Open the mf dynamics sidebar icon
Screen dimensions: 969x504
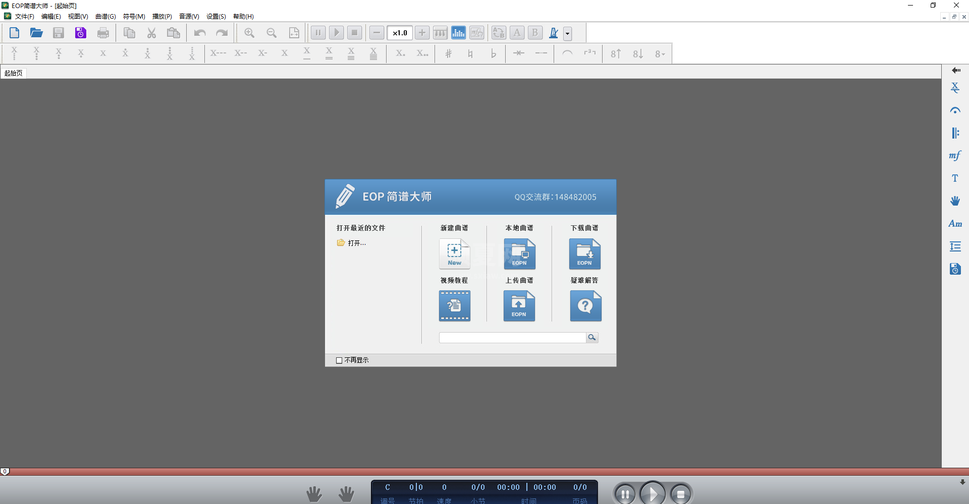[955, 155]
